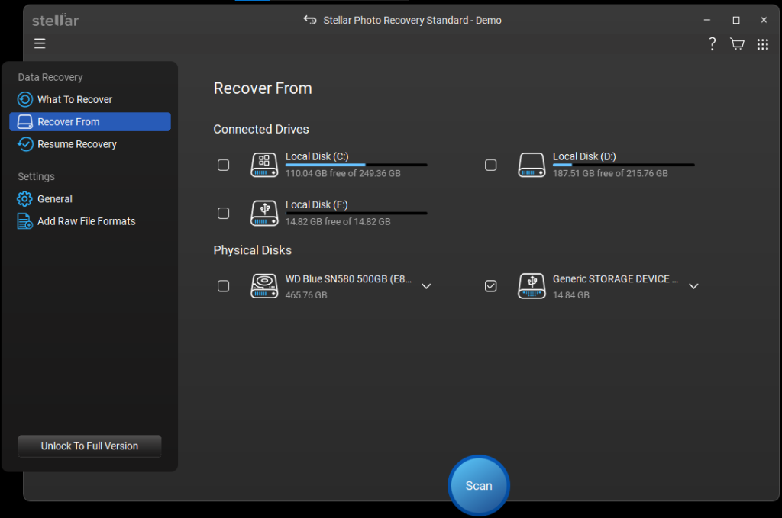The image size is (782, 518).
Task: Click the WD Blue SN580 hard disk icon
Action: tap(264, 286)
